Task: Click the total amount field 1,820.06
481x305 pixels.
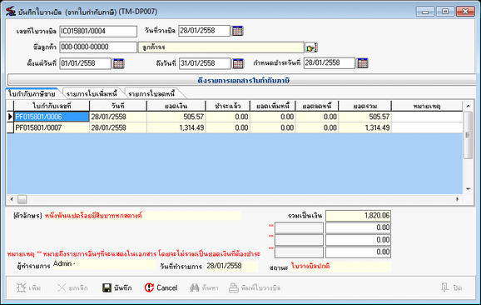Action: pyautogui.click(x=358, y=216)
